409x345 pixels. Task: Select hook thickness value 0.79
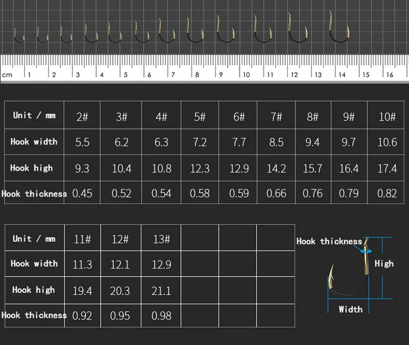pyautogui.click(x=349, y=193)
